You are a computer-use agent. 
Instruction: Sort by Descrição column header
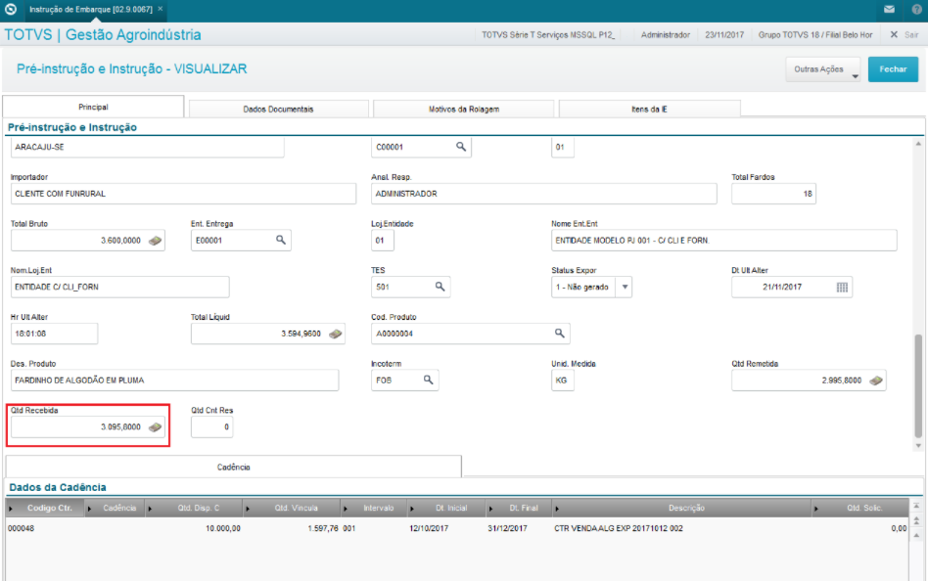(681, 508)
